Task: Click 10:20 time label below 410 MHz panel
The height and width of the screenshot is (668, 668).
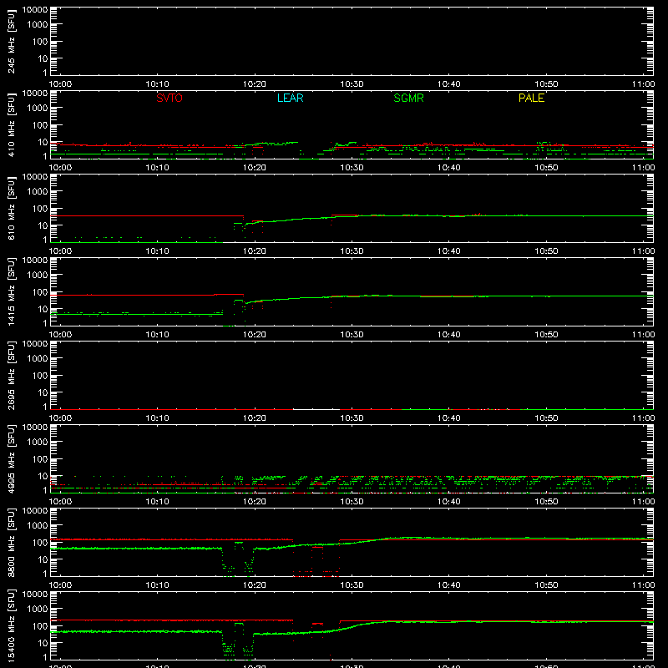Action: point(255,168)
